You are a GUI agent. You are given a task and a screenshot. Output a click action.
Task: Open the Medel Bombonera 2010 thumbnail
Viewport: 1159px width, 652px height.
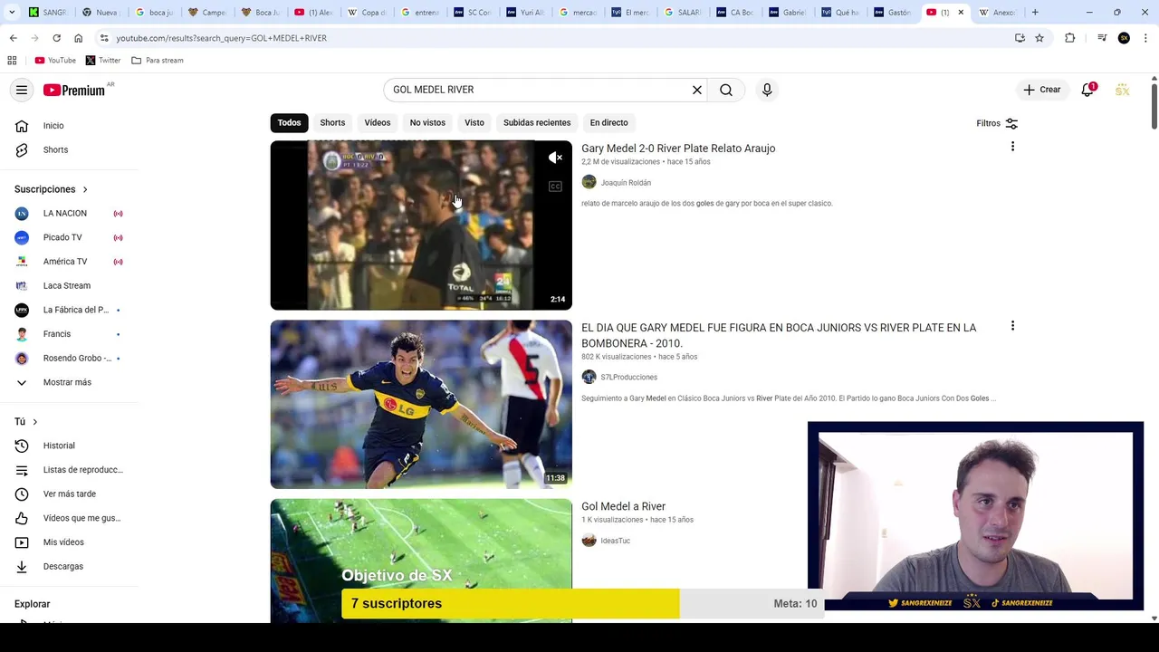pos(421,405)
